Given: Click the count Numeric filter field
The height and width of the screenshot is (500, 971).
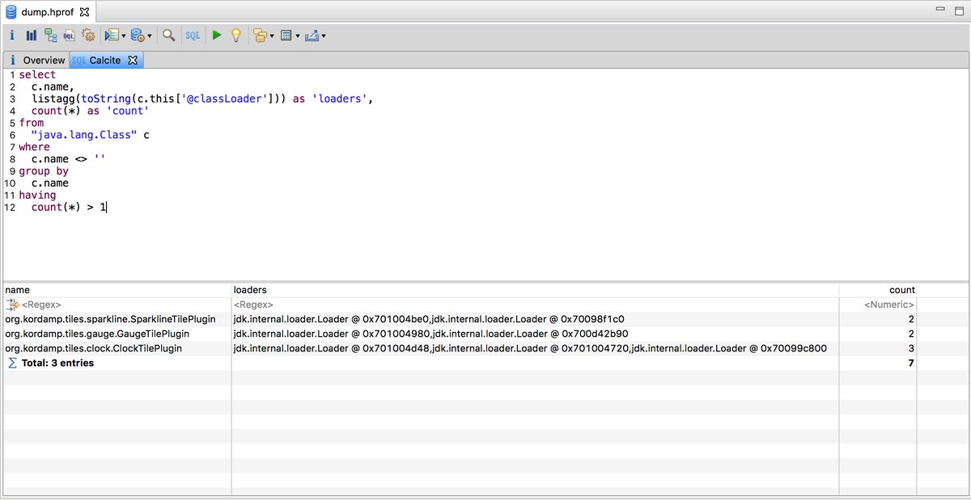Looking at the screenshot, I should pyautogui.click(x=878, y=305).
